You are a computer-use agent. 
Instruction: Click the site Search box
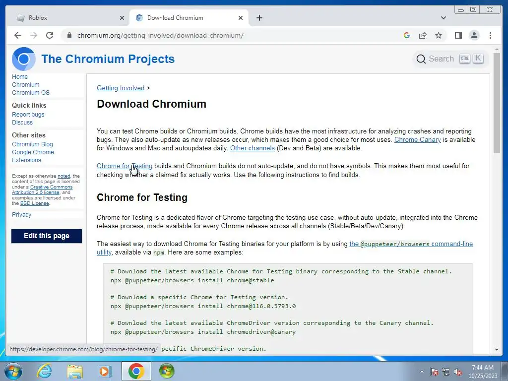(x=450, y=59)
